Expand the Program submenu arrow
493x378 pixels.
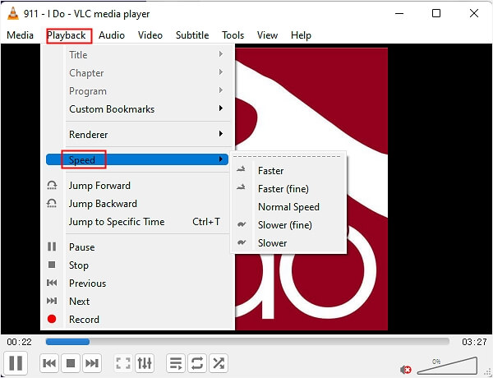[221, 90]
